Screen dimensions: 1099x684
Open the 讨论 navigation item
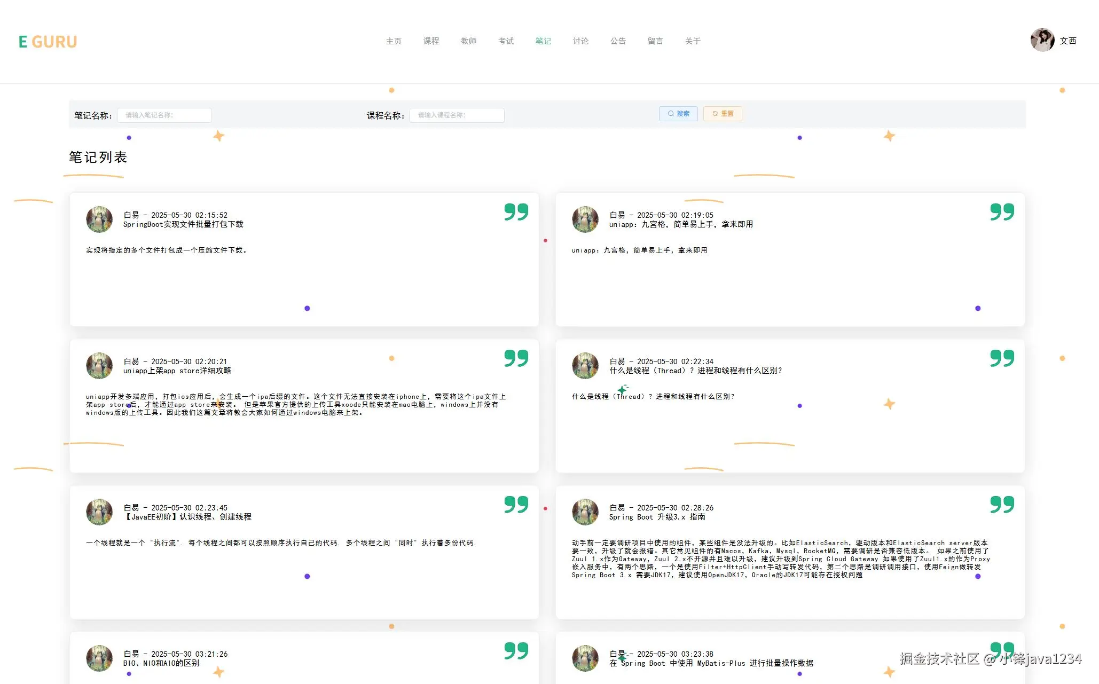click(x=580, y=41)
